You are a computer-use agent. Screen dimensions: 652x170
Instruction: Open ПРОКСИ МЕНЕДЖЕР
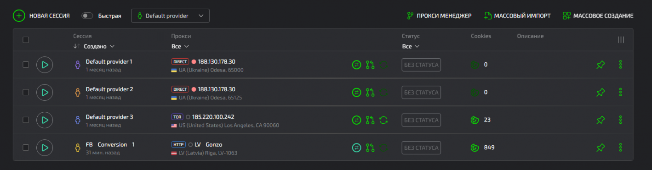click(x=439, y=16)
